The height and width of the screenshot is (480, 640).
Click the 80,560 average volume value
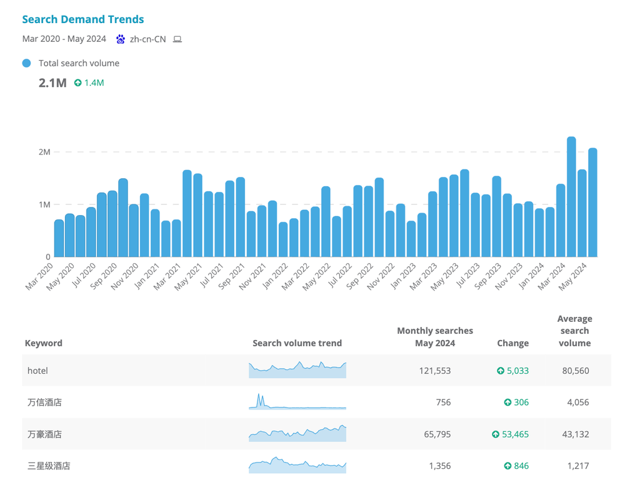point(576,371)
